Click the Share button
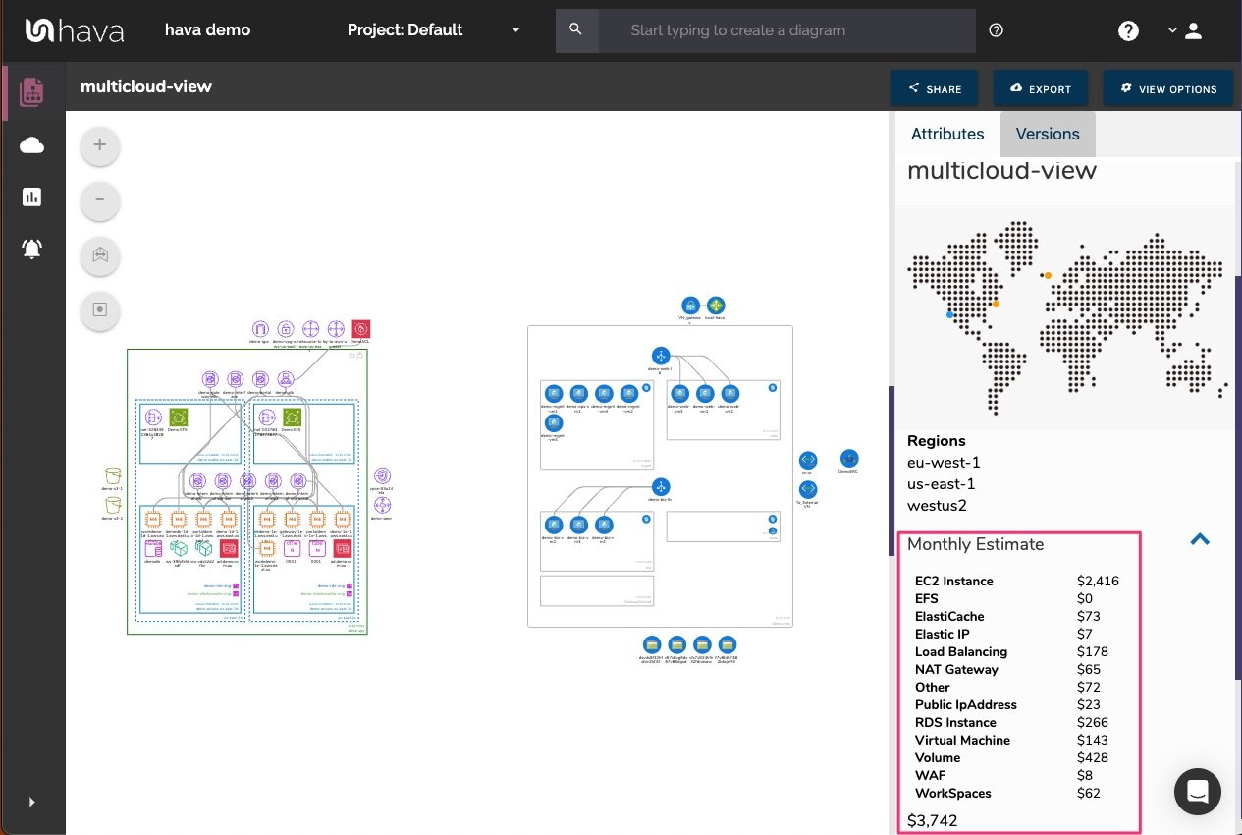Viewport: 1242px width, 835px height. point(934,88)
